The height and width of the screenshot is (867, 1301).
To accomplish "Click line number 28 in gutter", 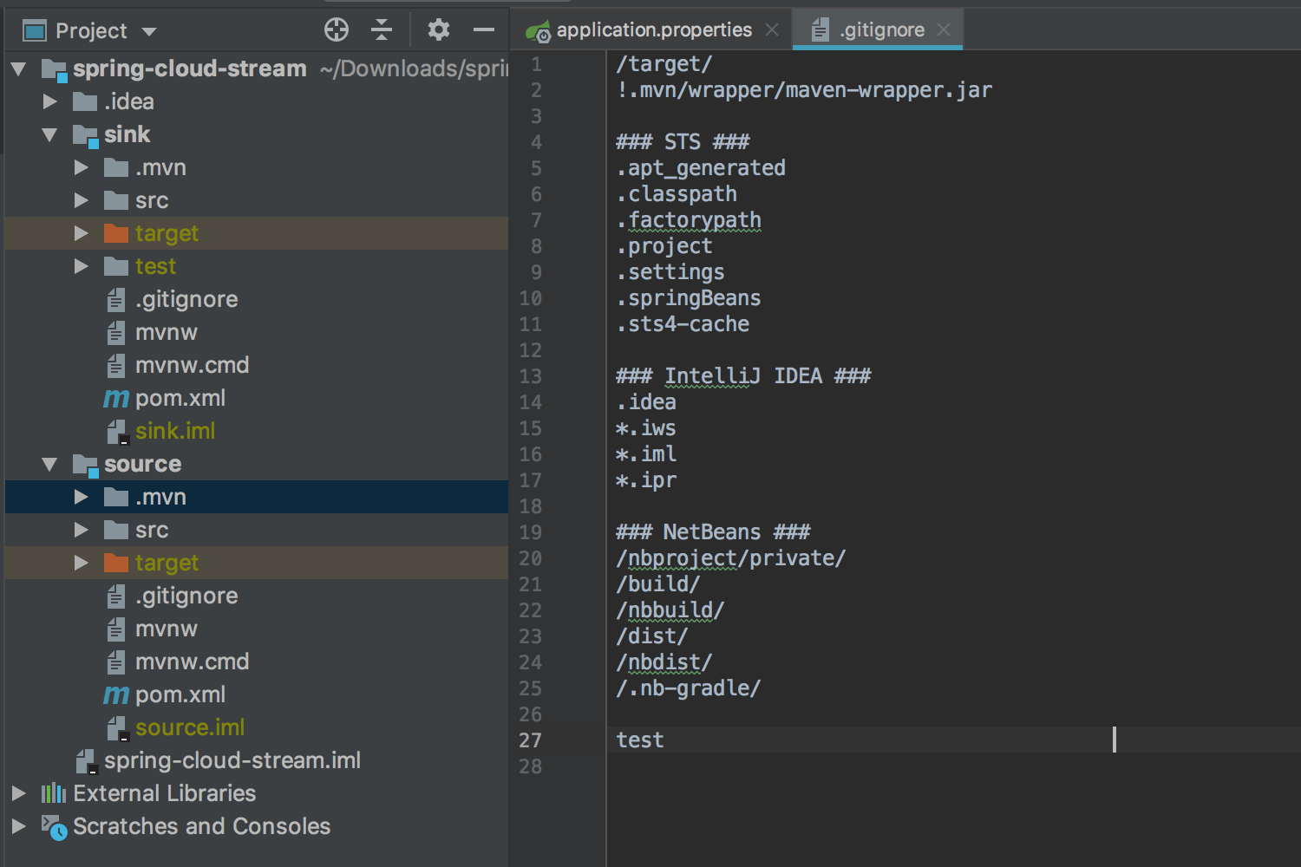I will (x=530, y=766).
